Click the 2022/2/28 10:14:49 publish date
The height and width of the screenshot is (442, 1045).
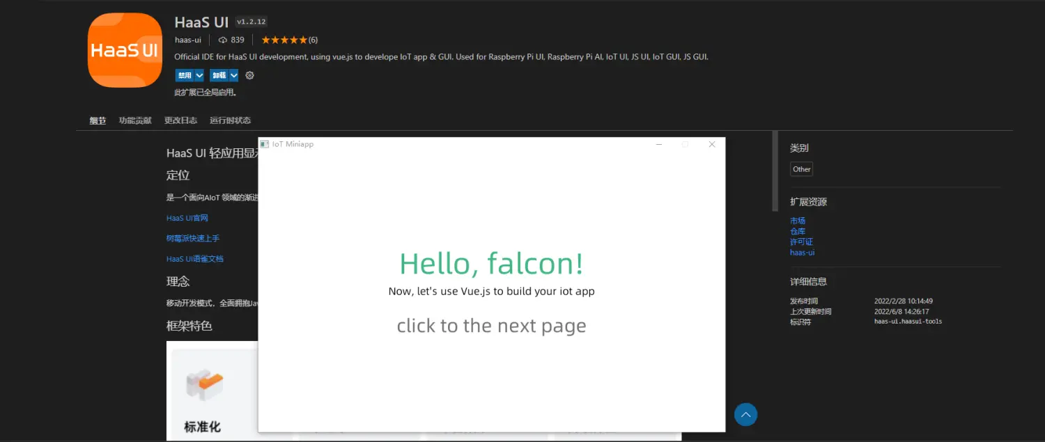[904, 301]
